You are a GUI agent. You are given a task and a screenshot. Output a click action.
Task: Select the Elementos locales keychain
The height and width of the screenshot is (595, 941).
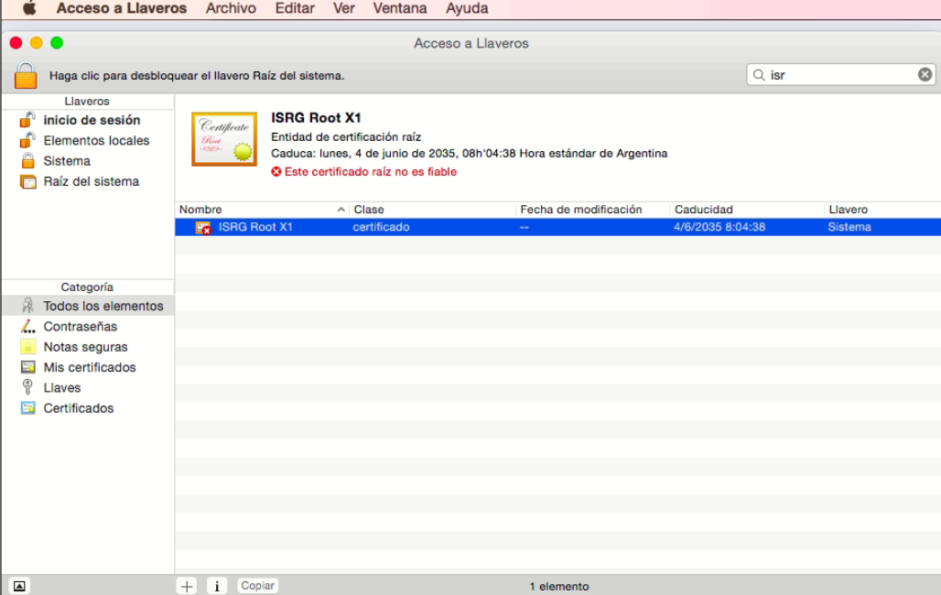96,140
